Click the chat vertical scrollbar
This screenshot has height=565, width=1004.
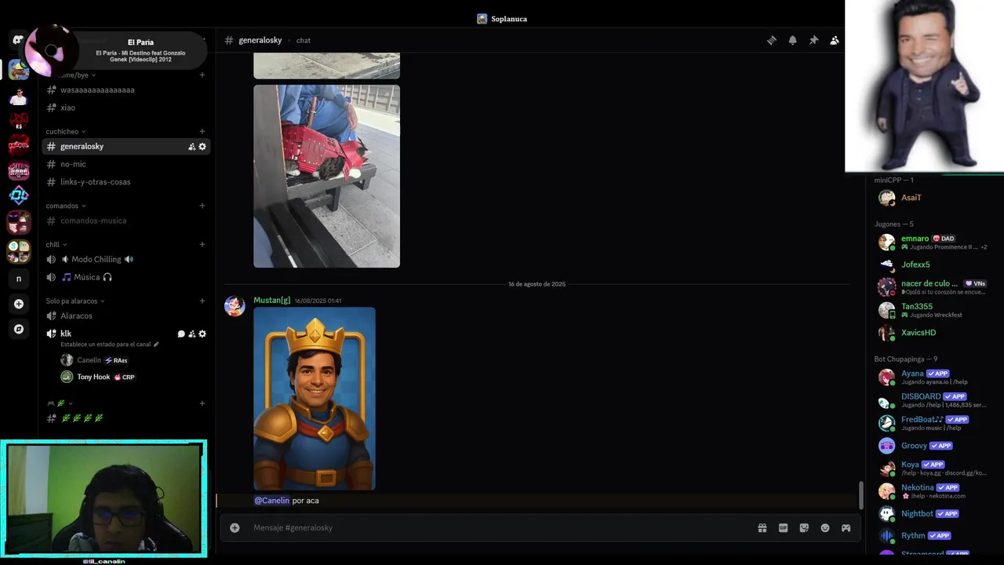pos(861,494)
